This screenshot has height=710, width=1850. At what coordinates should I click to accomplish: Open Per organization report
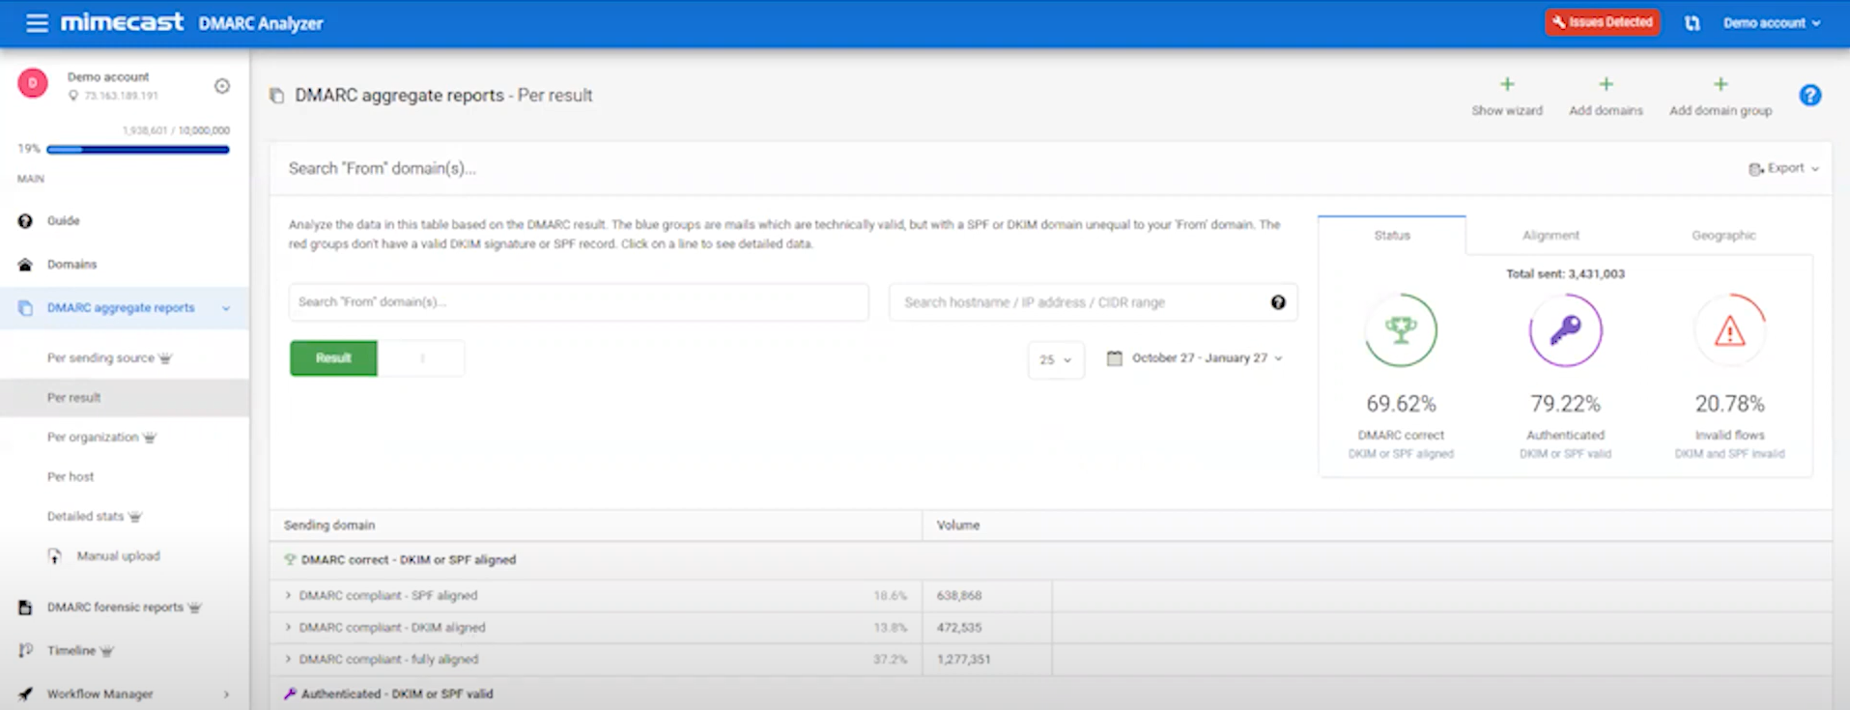tap(93, 438)
